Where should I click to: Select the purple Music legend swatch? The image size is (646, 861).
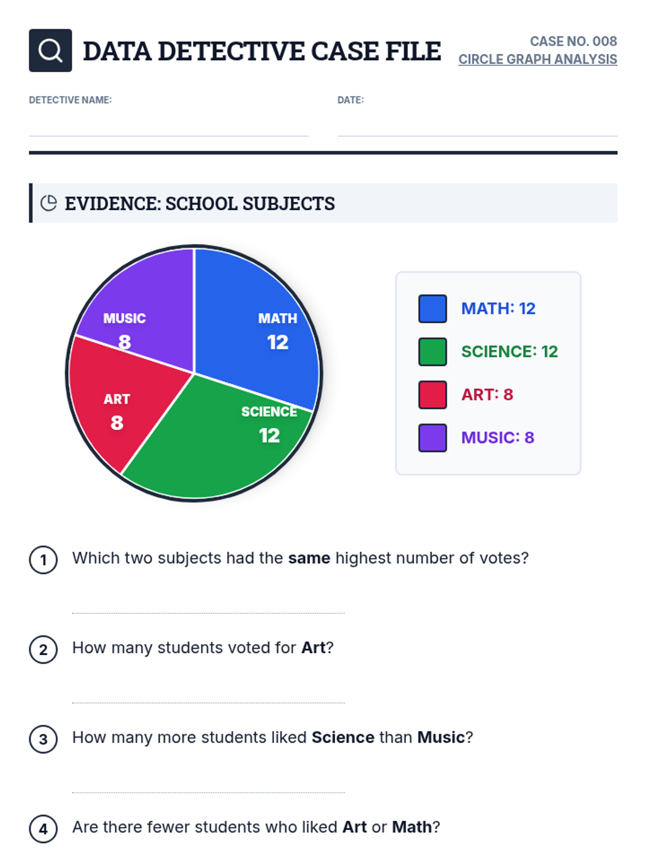coord(432,438)
